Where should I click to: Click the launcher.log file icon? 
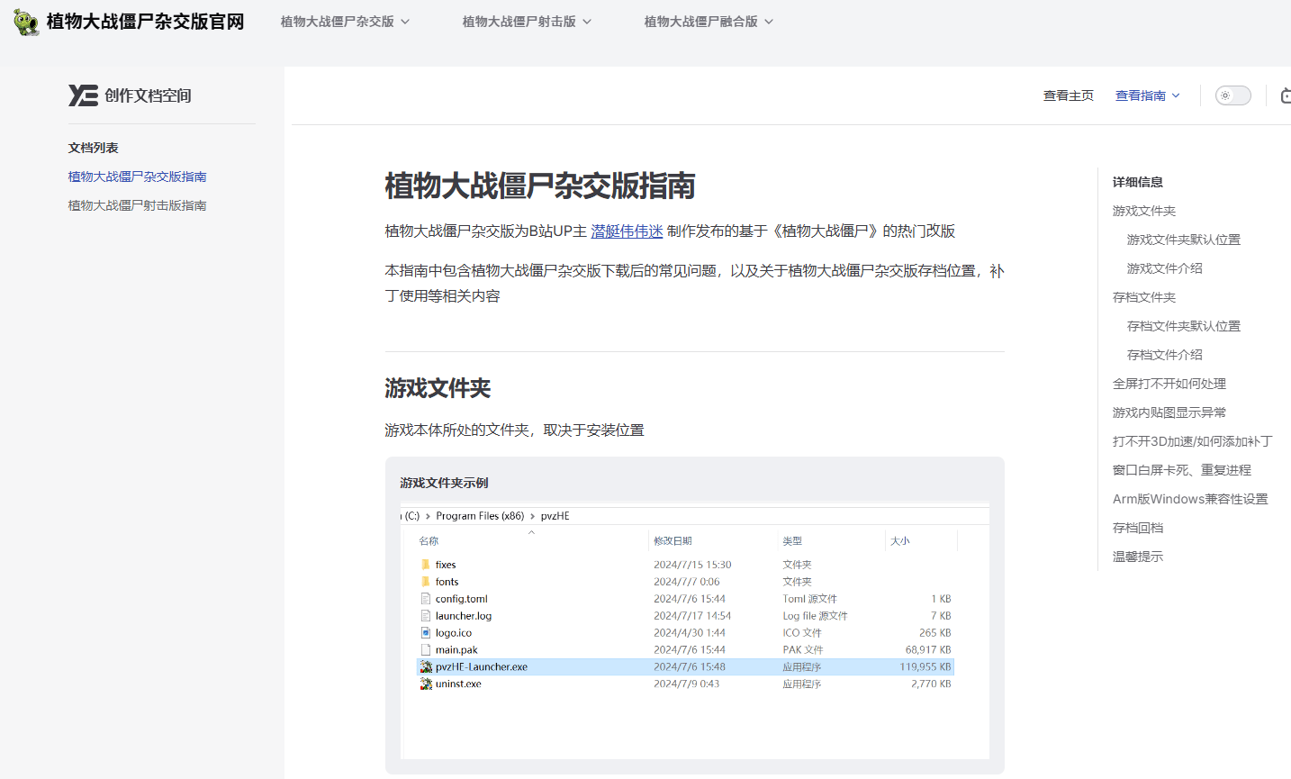tap(427, 615)
